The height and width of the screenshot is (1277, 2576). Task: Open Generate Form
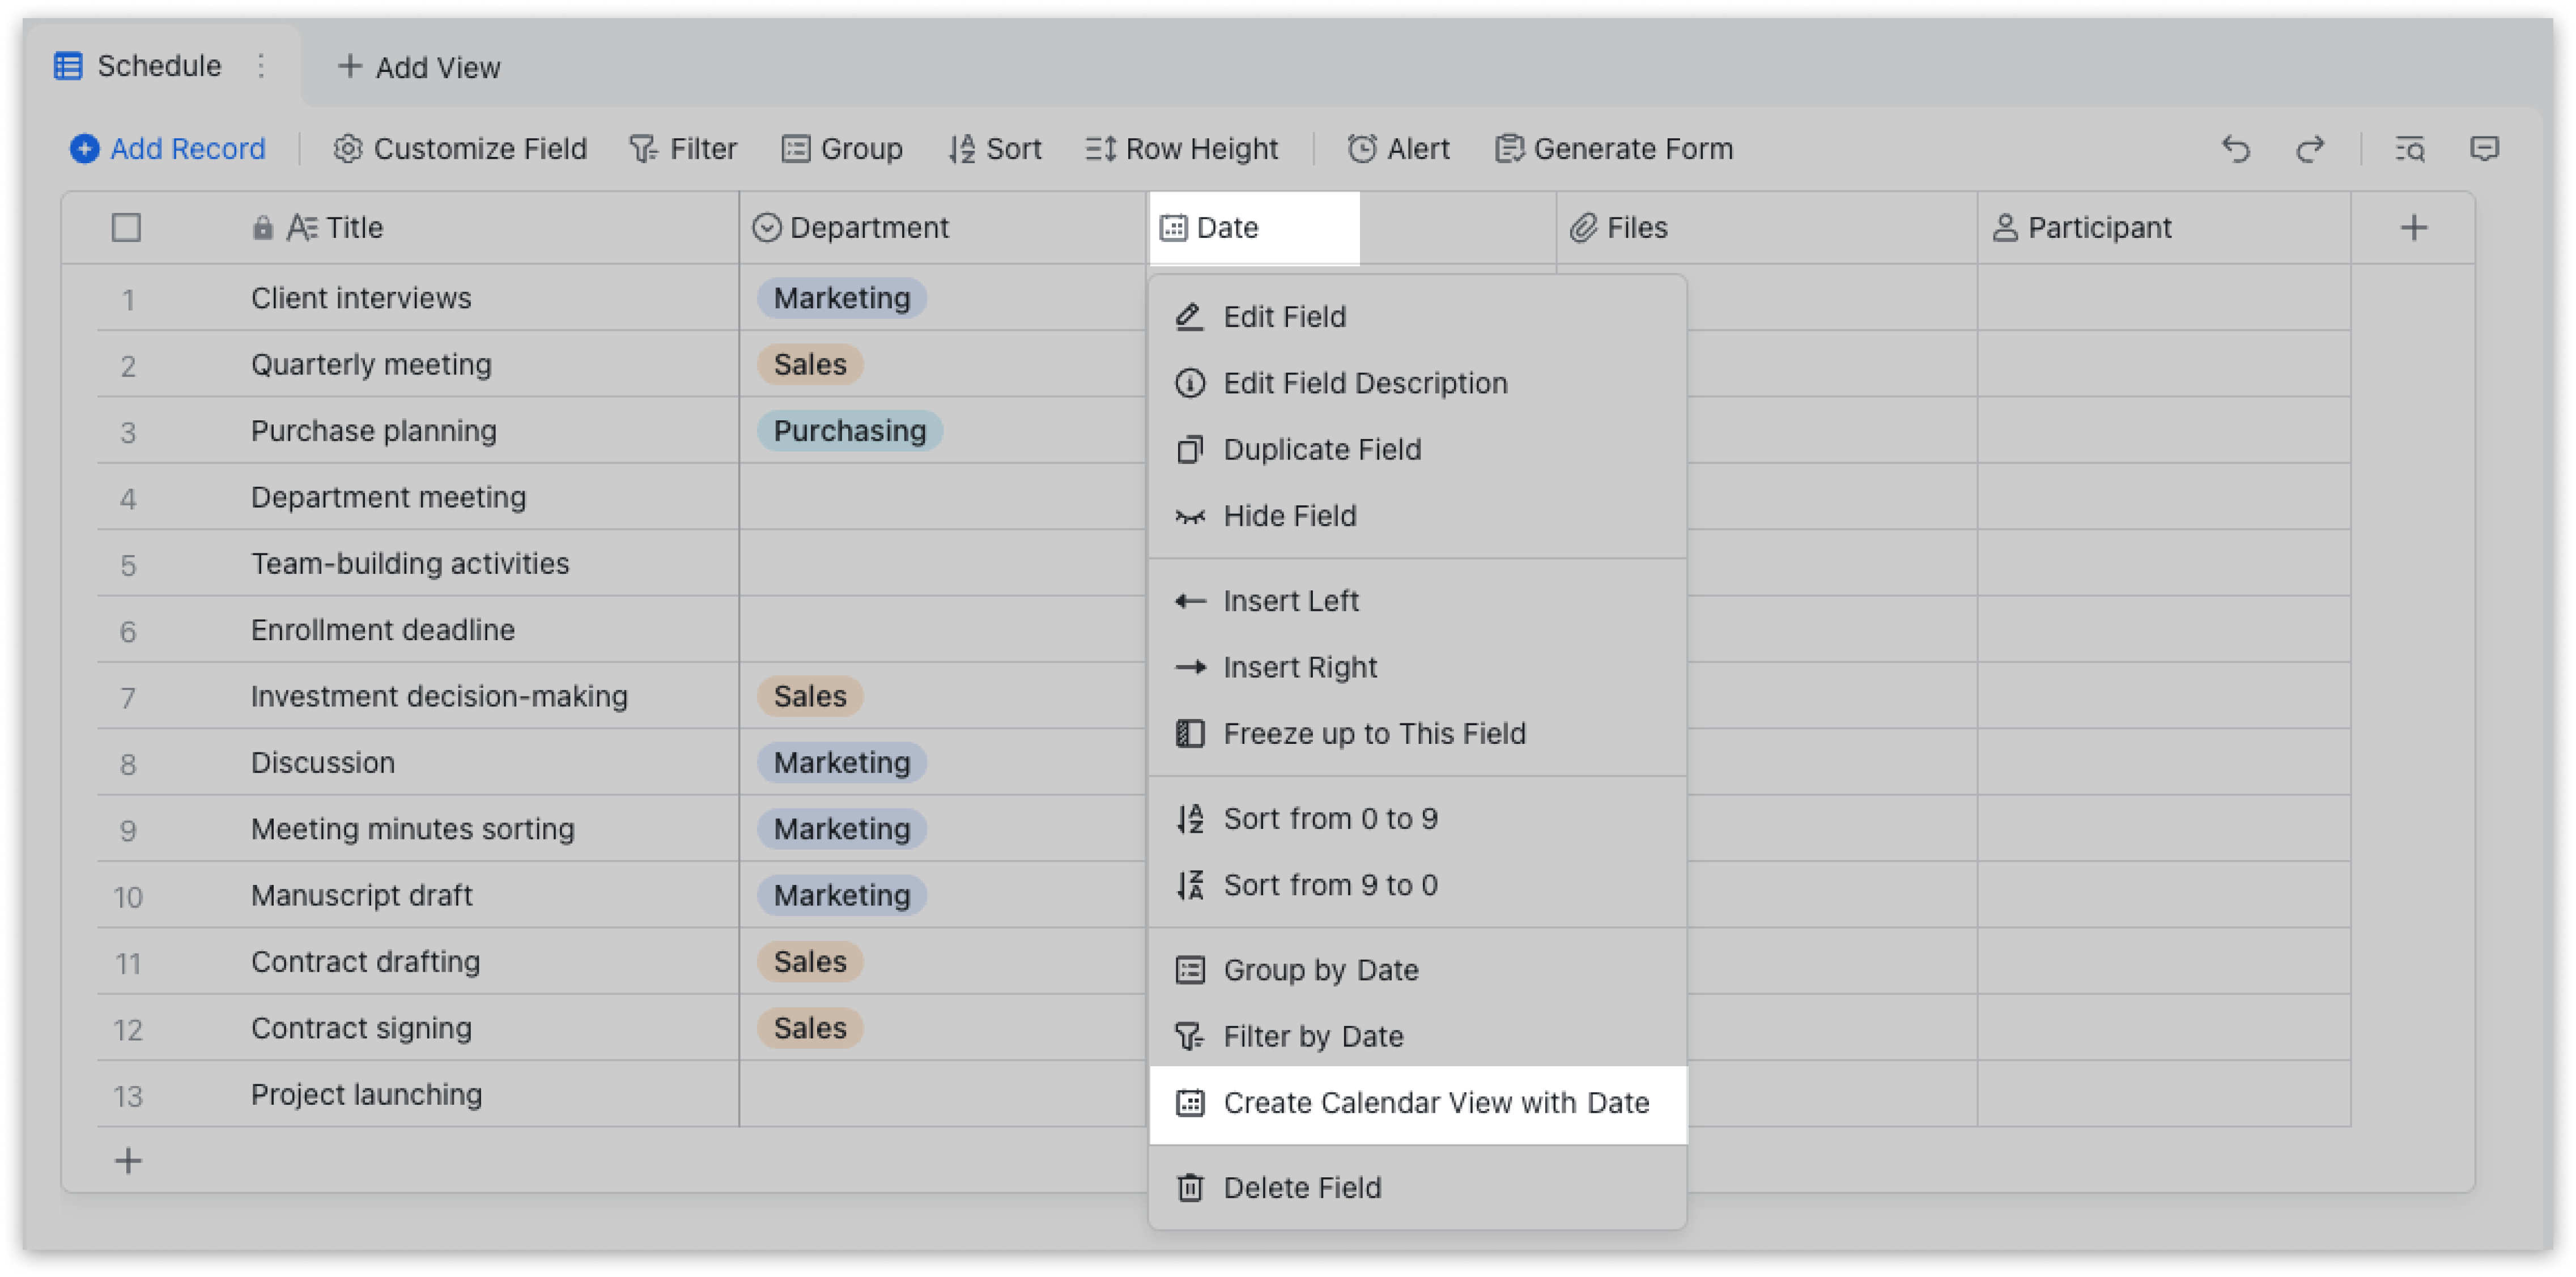1612,148
